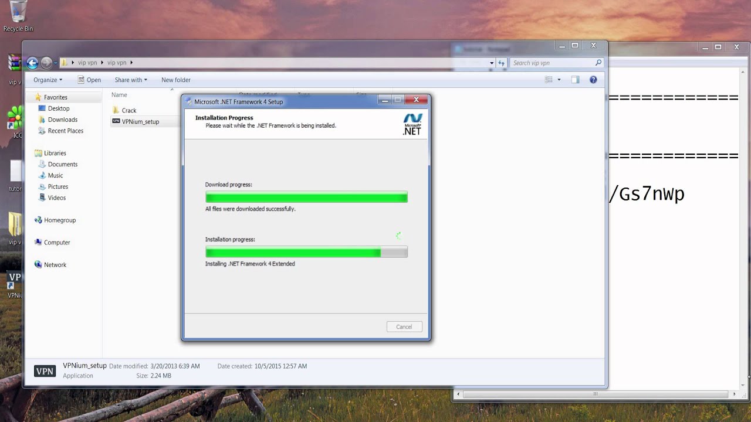Click the tutorial text file desktop icon
Screen dimensions: 751x422
pos(15,171)
